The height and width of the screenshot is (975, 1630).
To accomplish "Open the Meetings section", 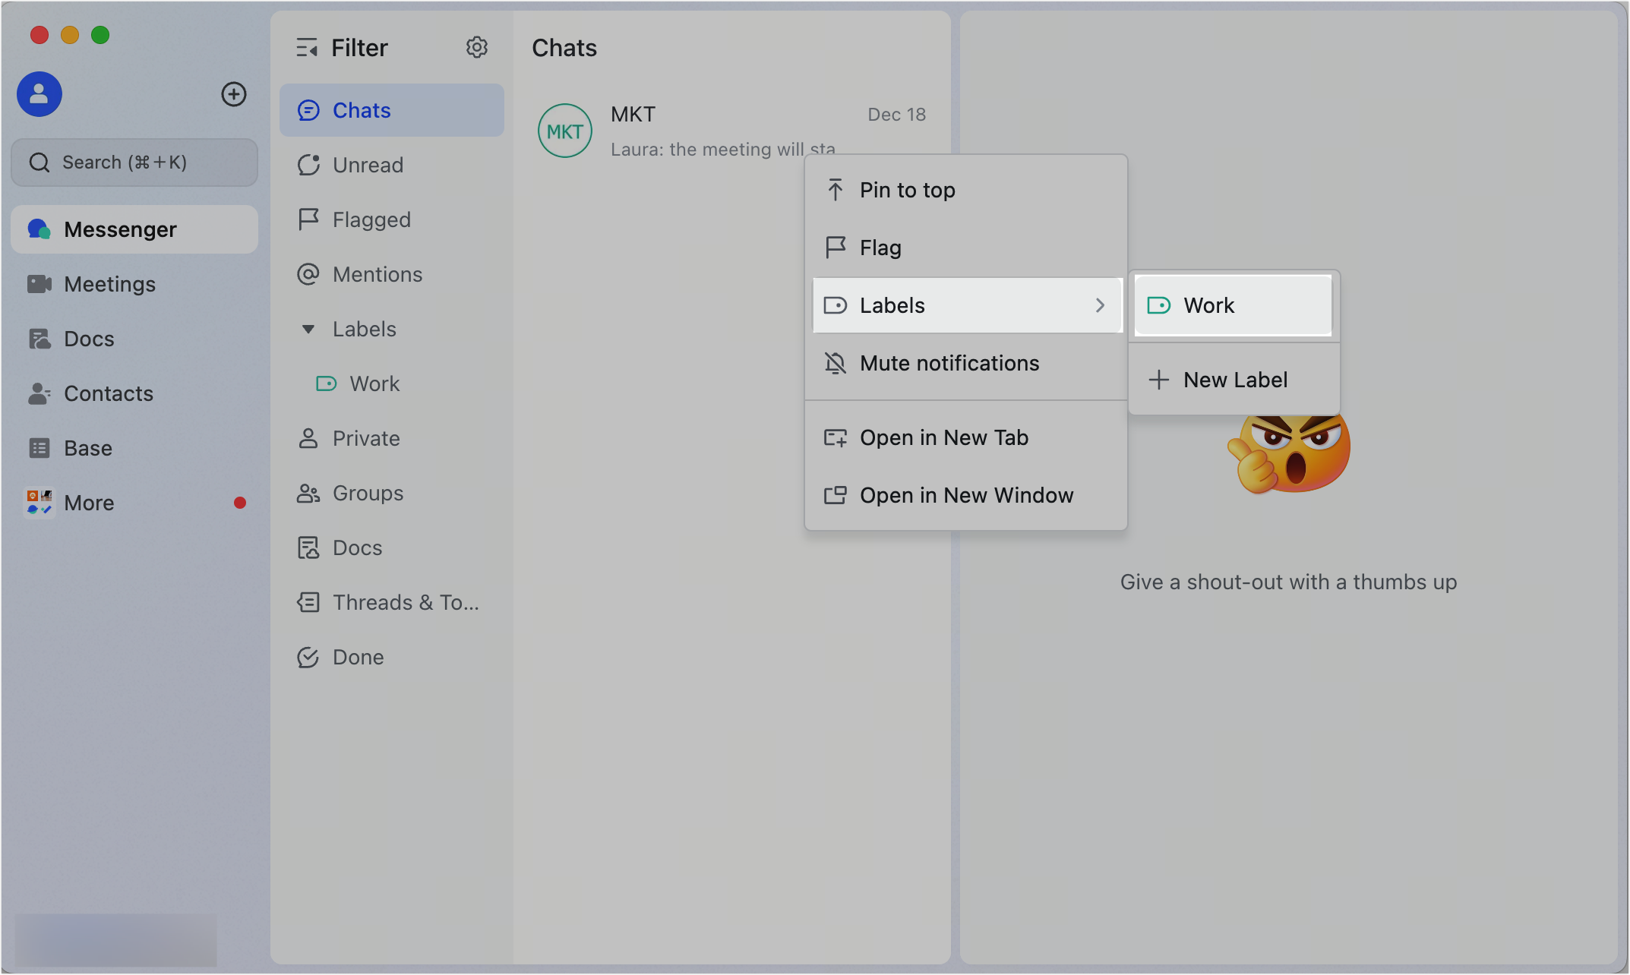I will (109, 284).
